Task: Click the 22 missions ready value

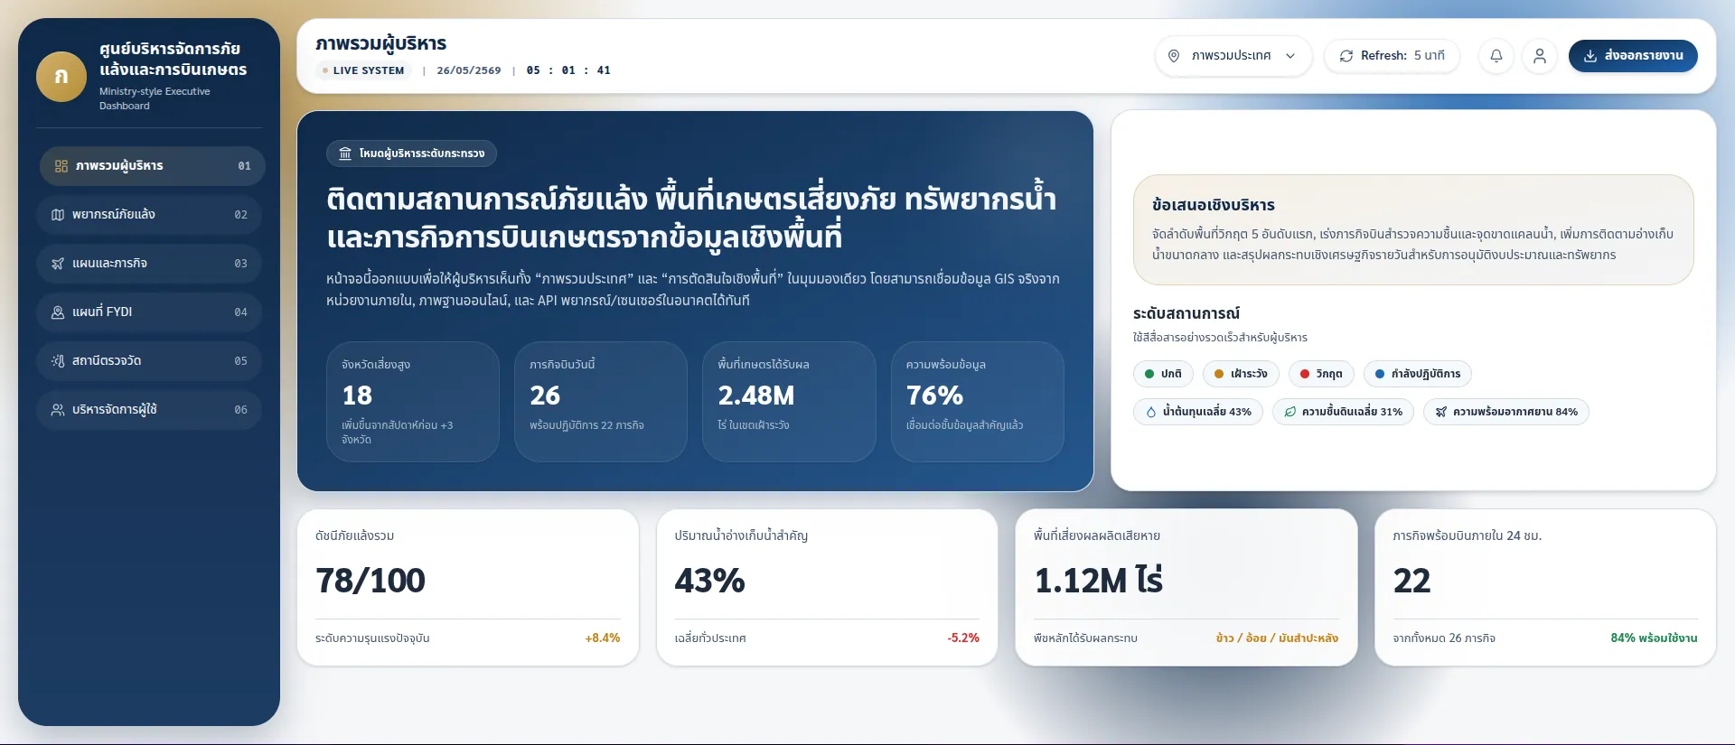Action: (x=1412, y=581)
